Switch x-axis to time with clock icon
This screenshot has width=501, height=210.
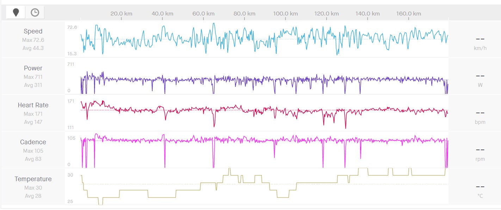point(35,13)
